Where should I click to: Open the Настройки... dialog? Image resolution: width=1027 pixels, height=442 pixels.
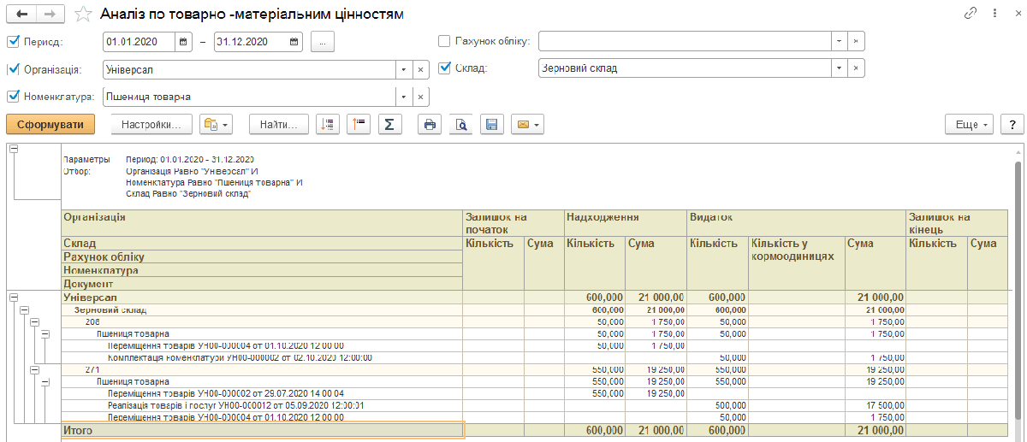point(151,125)
